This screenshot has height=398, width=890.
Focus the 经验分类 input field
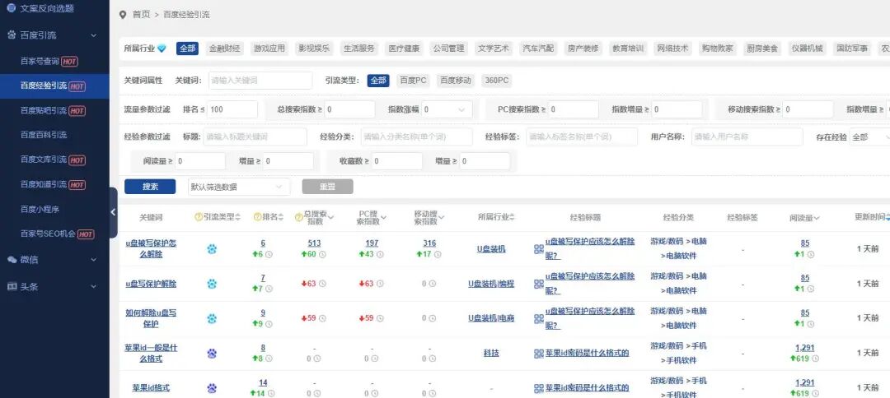417,137
